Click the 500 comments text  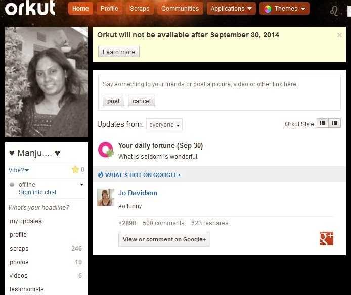163,223
